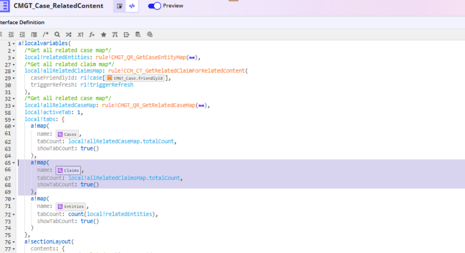Viewport: 465px width, 253px height.
Task: Expand the folded code at line 3
Action: [14, 58]
